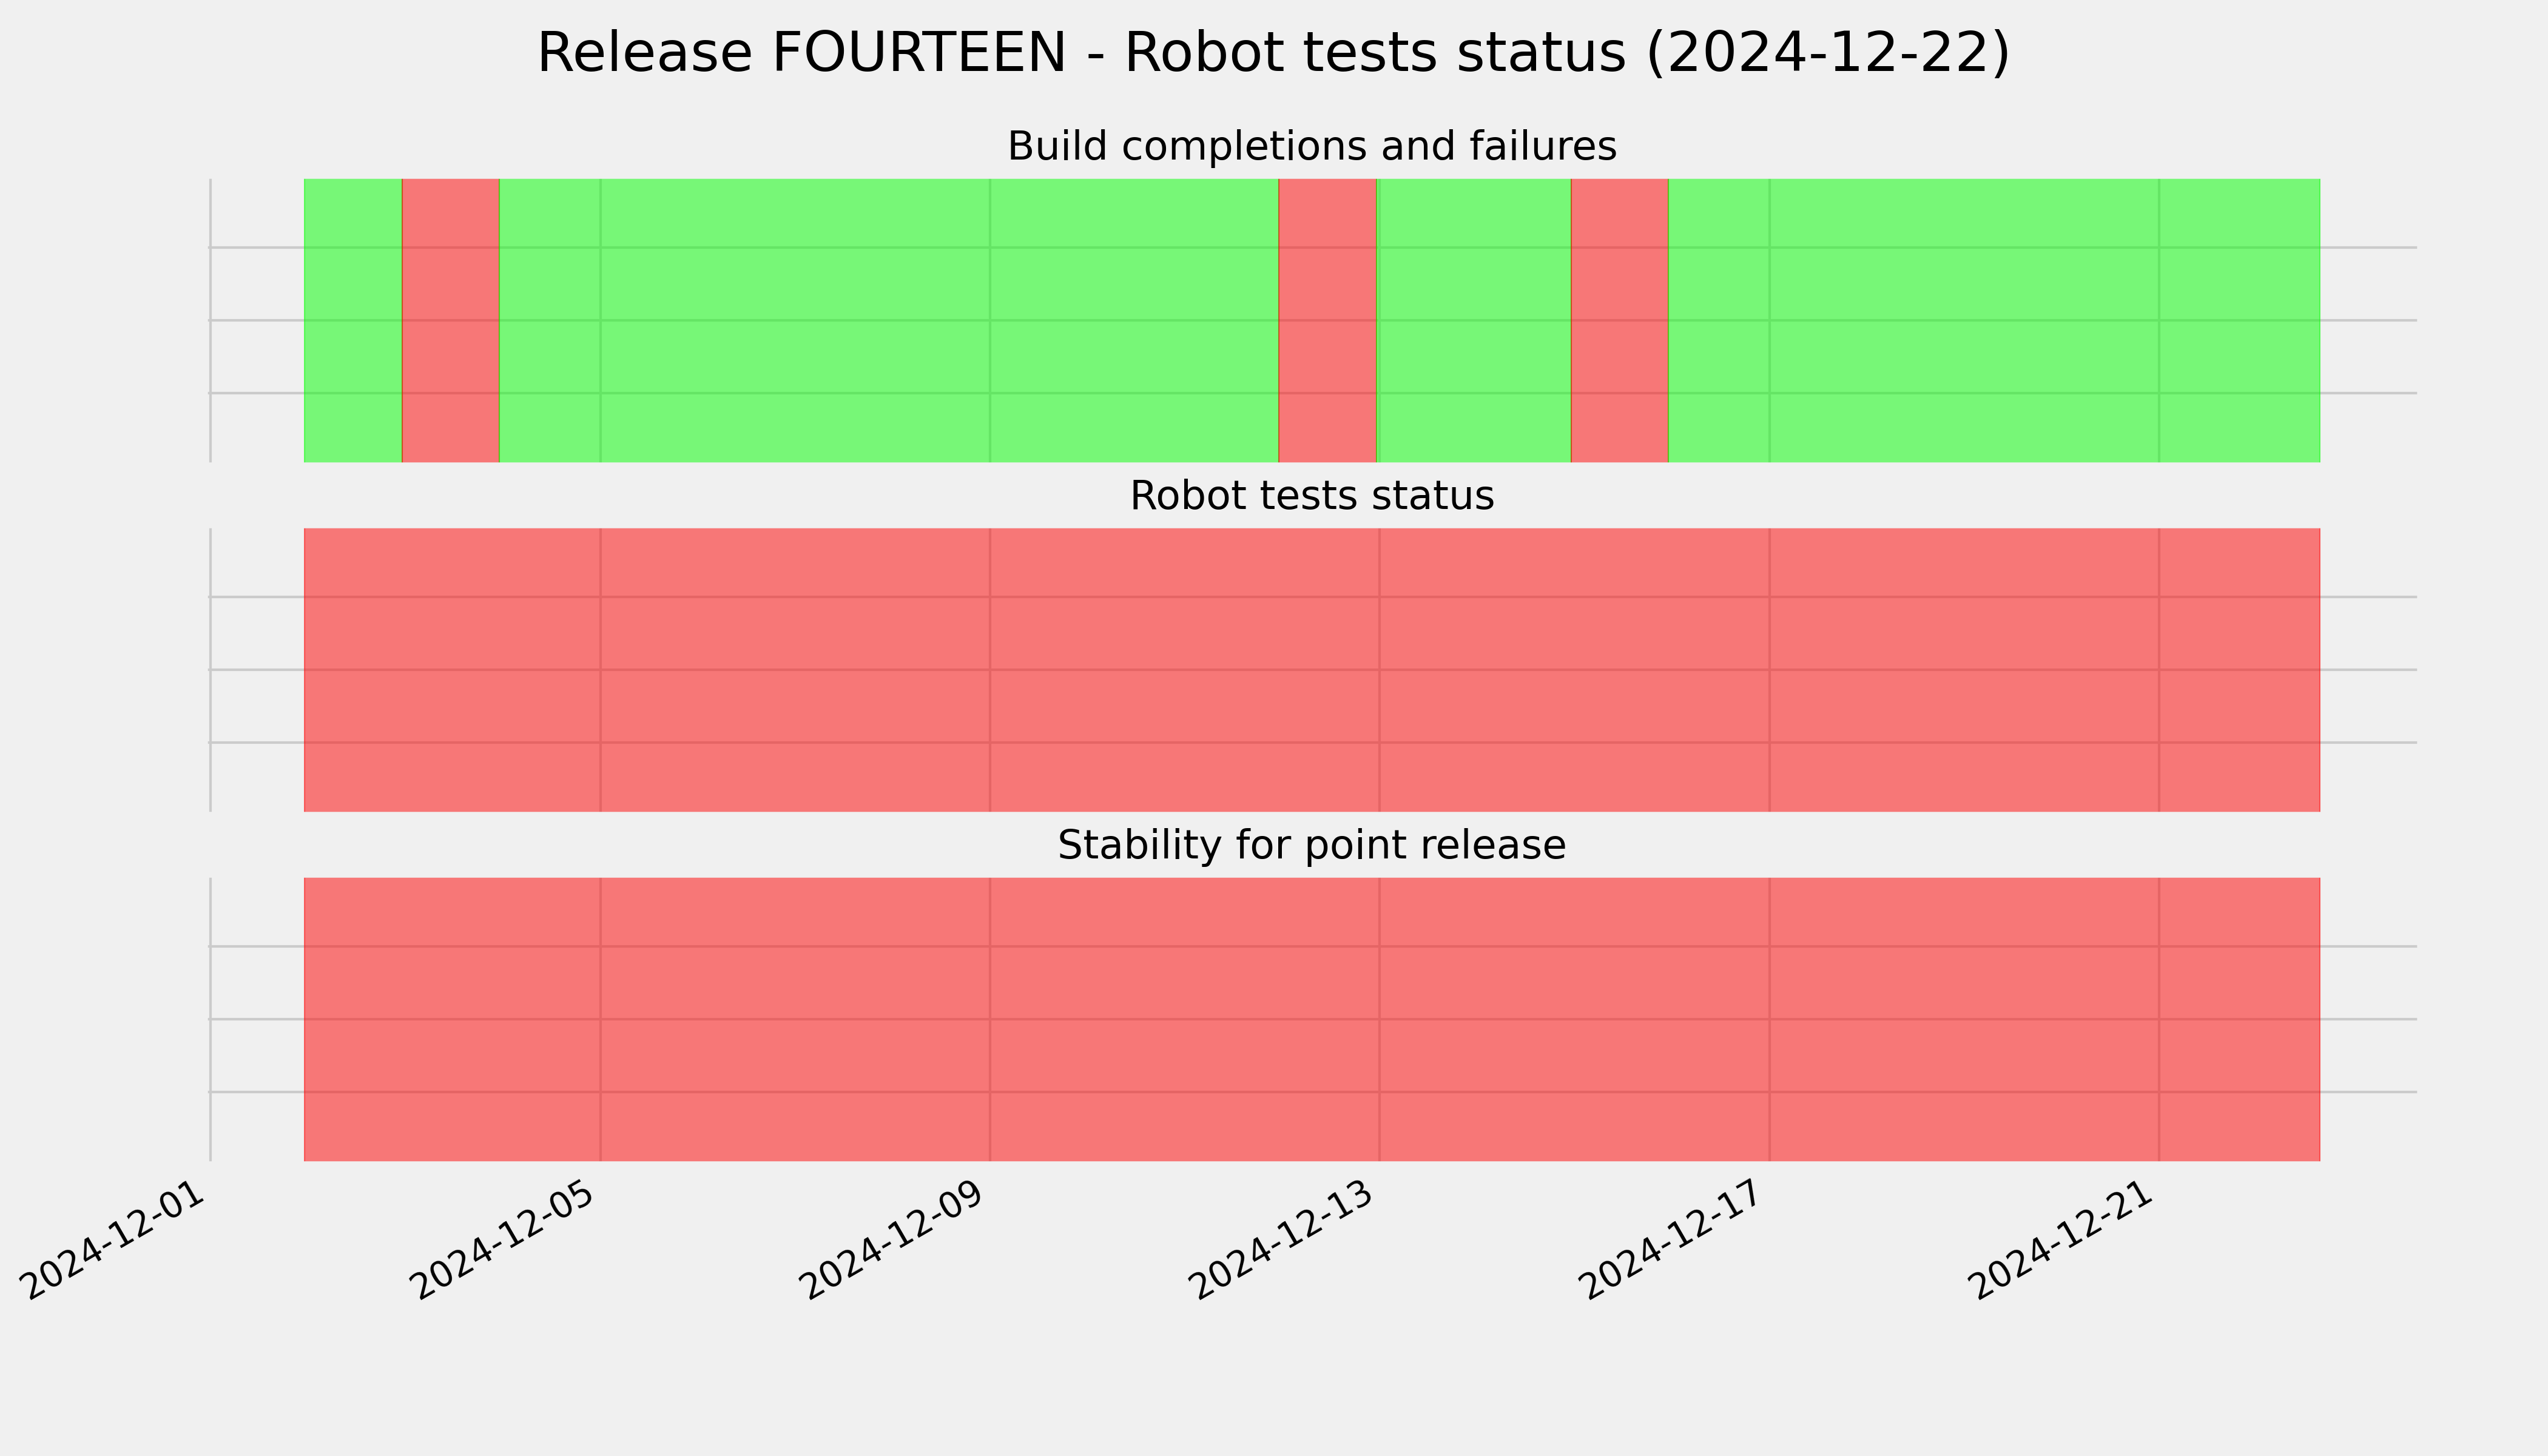Select the 2024-12-17 x-axis date label
This screenshot has width=2548, height=1456.
tap(1676, 1240)
